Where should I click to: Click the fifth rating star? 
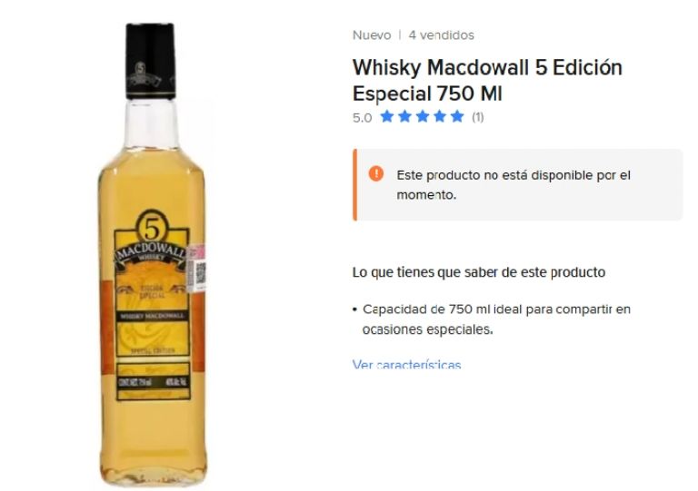pos(457,117)
